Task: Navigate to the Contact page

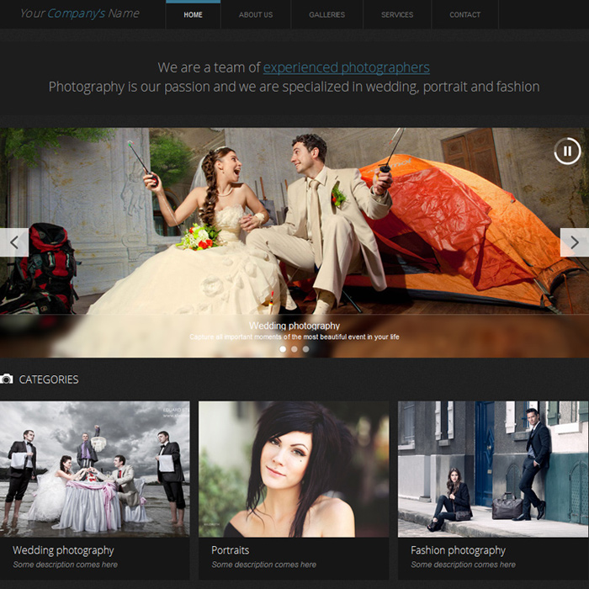Action: (465, 14)
